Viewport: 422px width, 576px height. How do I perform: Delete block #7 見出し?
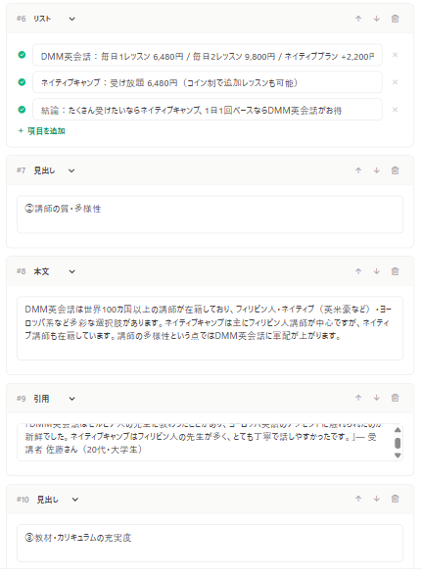(396, 170)
